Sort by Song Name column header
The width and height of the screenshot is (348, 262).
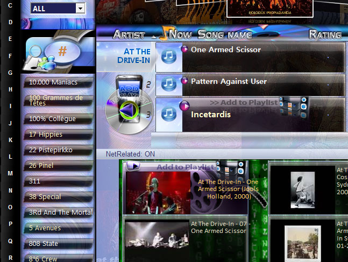(x=225, y=34)
